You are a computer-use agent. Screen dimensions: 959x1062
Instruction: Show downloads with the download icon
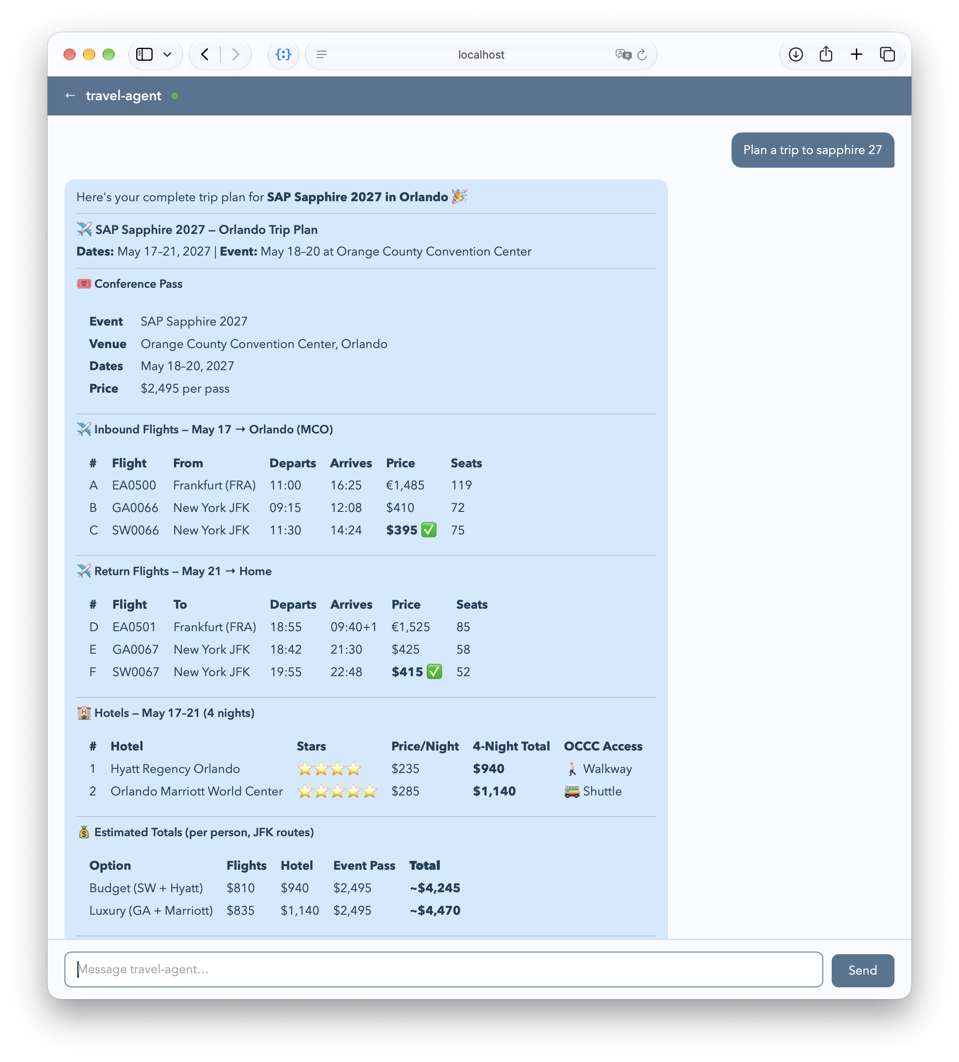pyautogui.click(x=795, y=54)
